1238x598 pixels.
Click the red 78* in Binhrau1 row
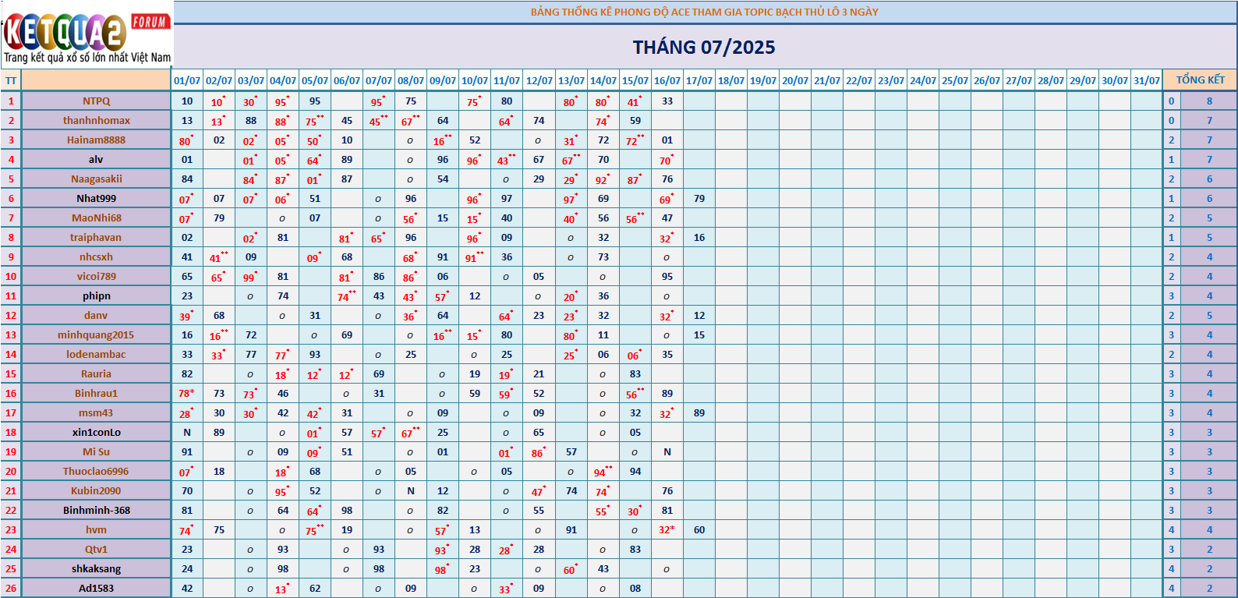tap(187, 394)
